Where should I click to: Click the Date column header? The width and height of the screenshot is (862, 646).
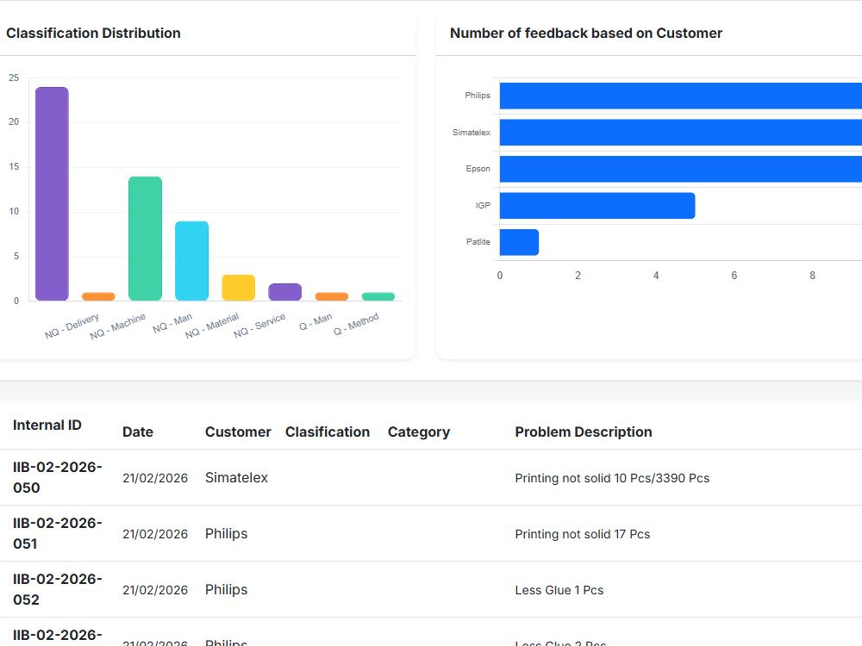[x=138, y=432]
